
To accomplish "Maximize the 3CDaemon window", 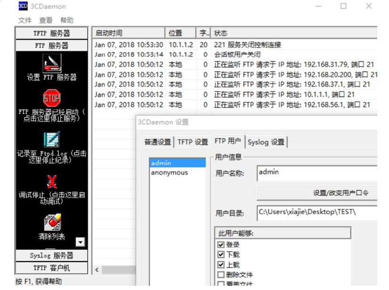I will 343,6.
